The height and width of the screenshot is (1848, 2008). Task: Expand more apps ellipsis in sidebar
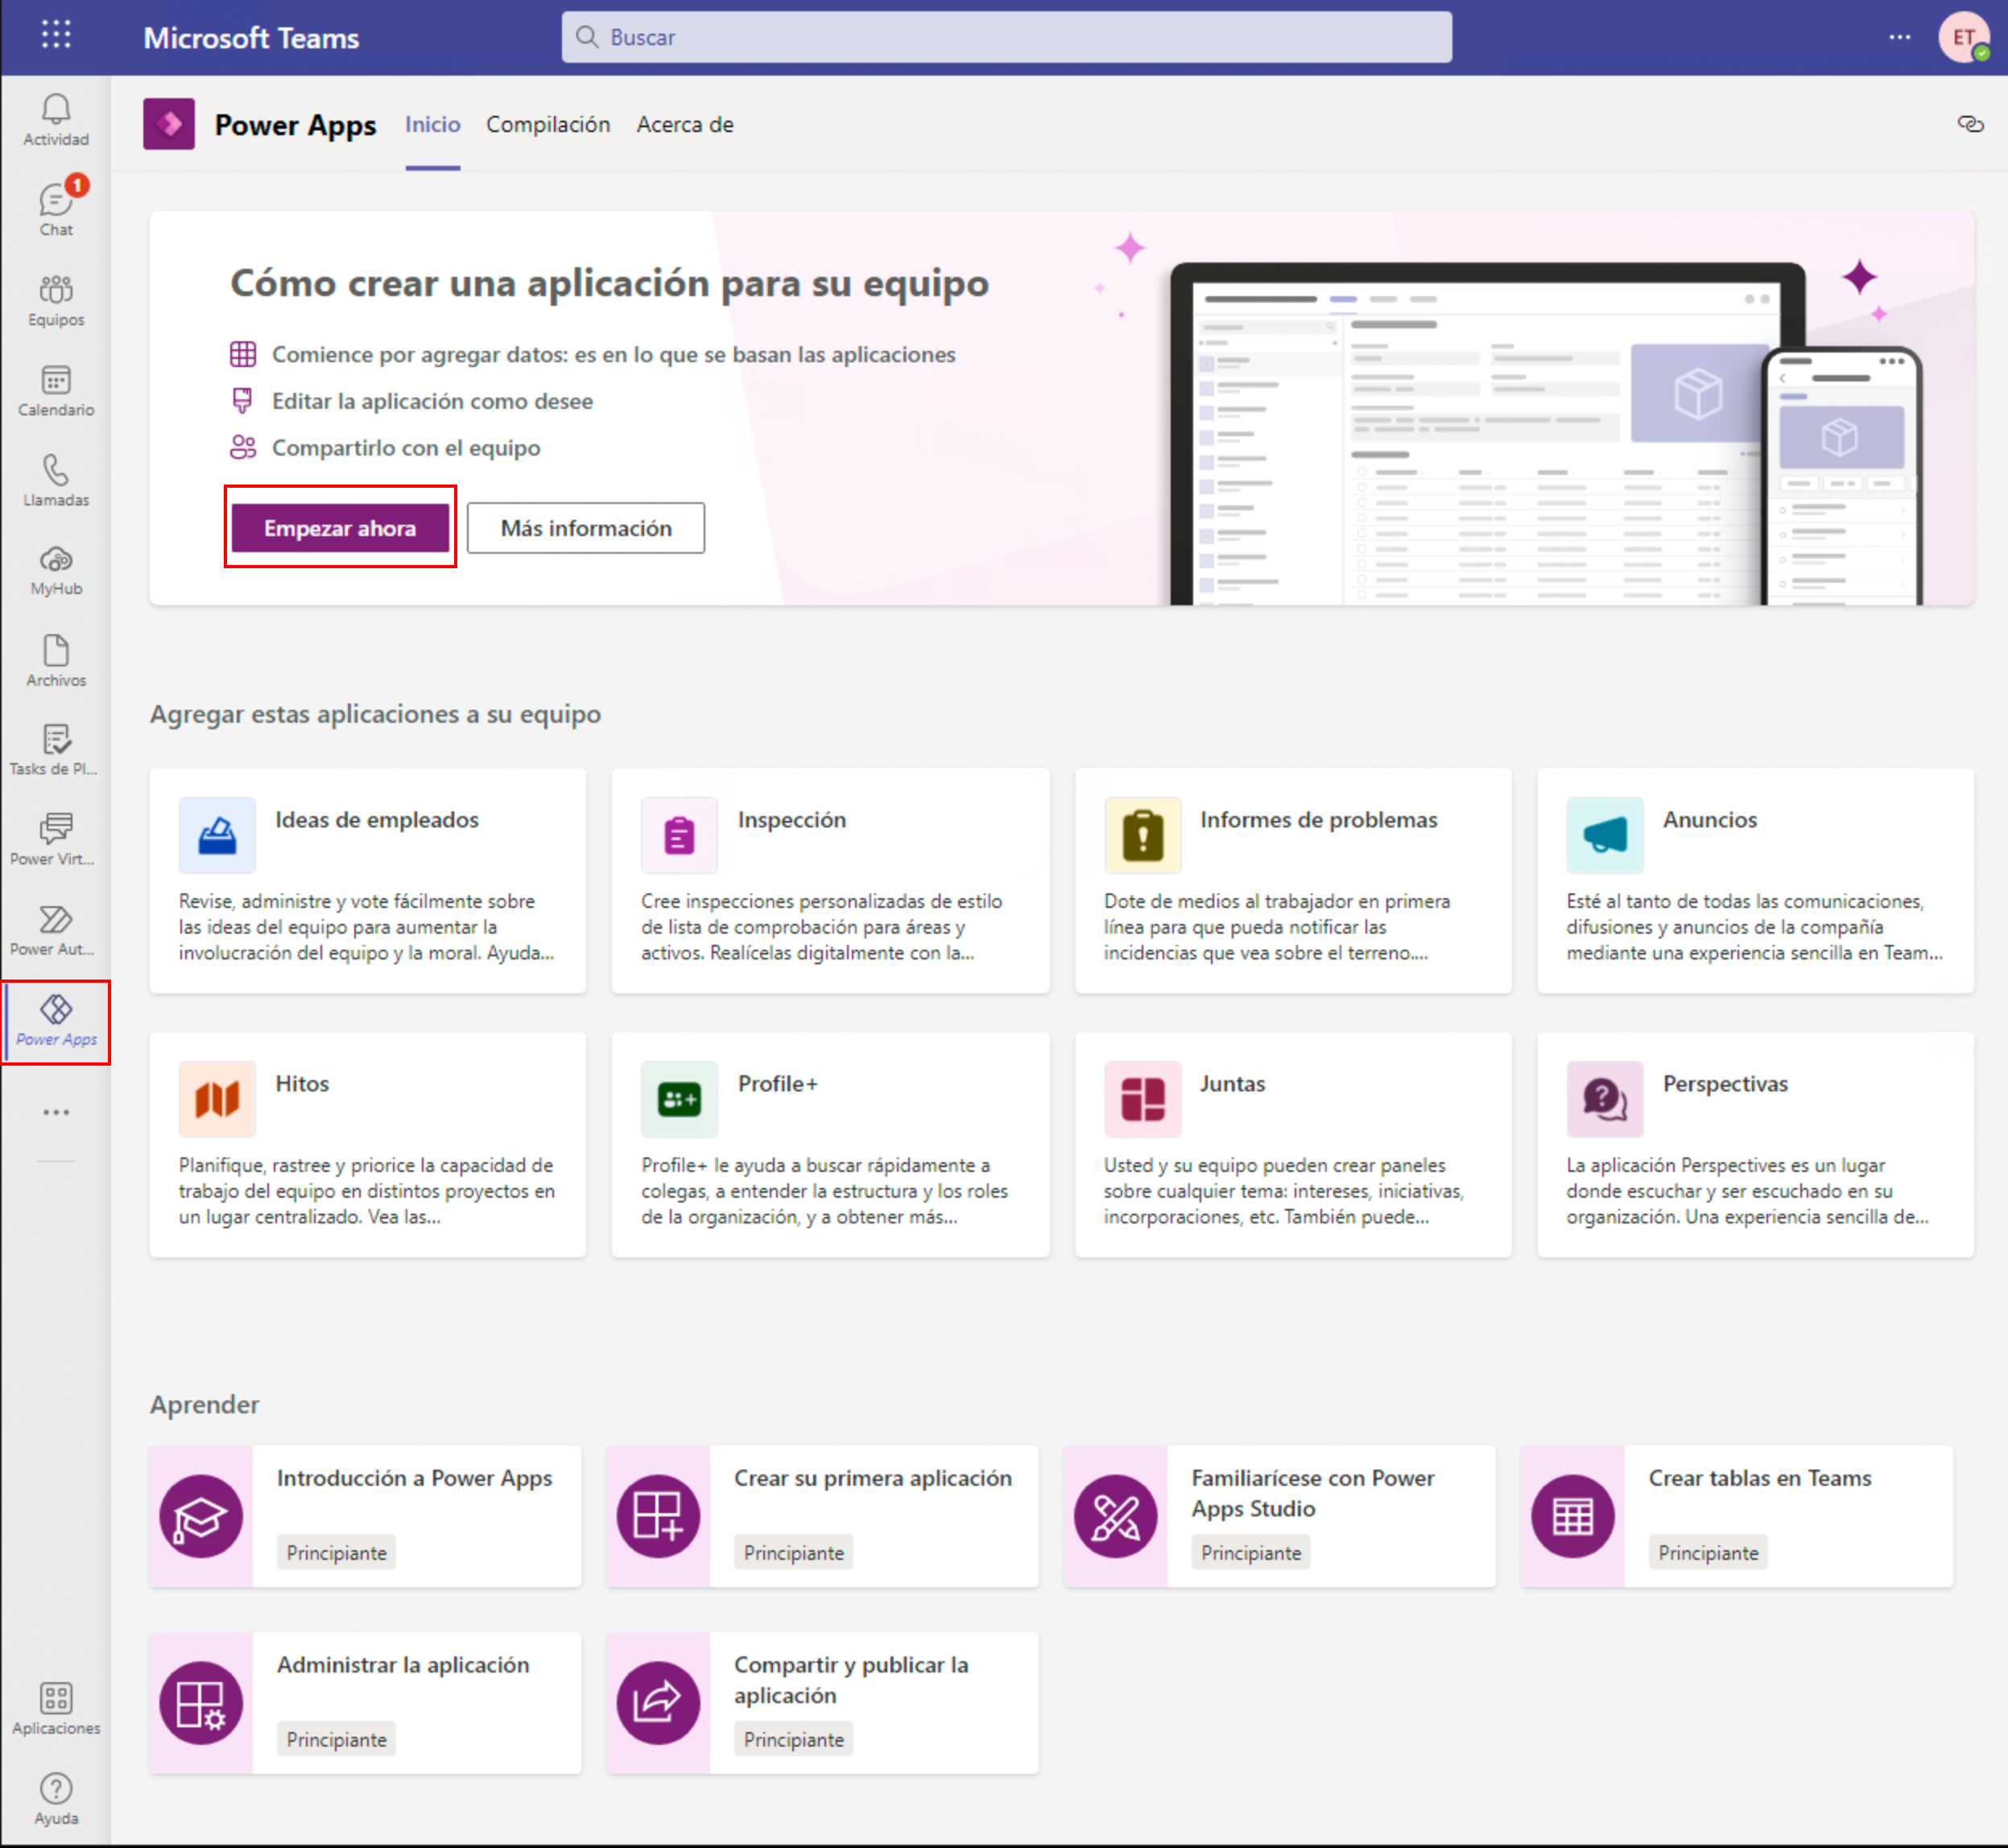pyautogui.click(x=56, y=1112)
